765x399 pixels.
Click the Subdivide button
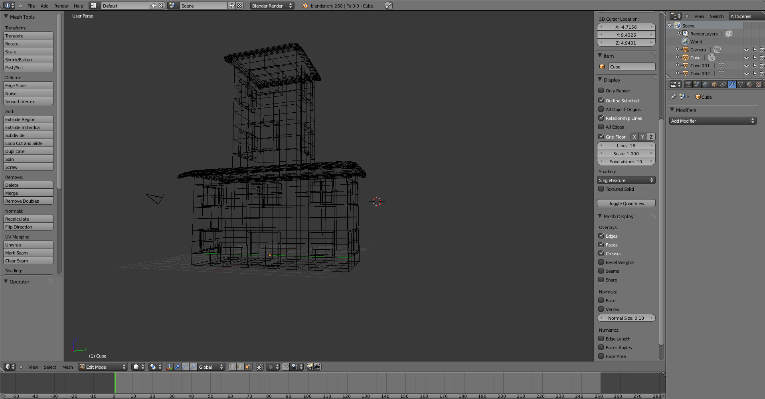(x=28, y=135)
